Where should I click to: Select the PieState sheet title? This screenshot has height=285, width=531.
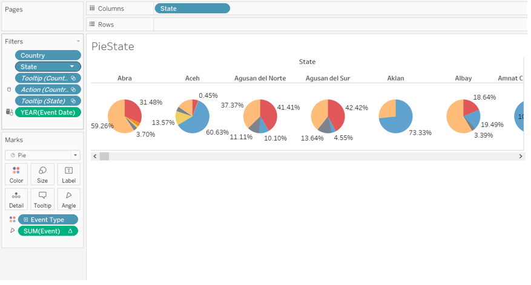point(113,46)
